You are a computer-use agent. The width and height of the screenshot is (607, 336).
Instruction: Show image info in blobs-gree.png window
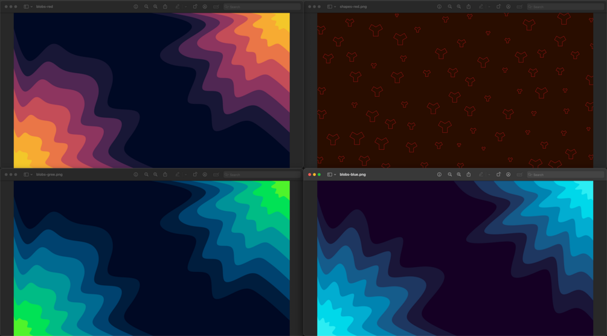136,175
